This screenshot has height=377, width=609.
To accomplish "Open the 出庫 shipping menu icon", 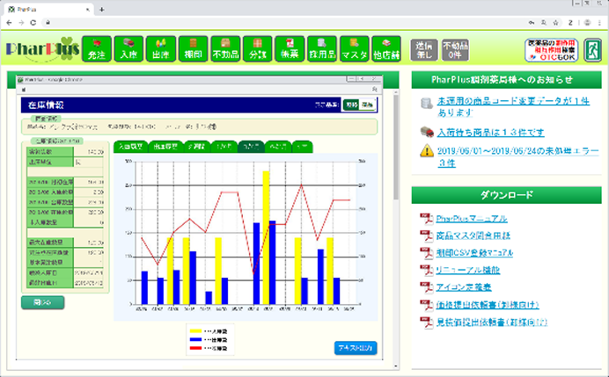I will point(161,49).
